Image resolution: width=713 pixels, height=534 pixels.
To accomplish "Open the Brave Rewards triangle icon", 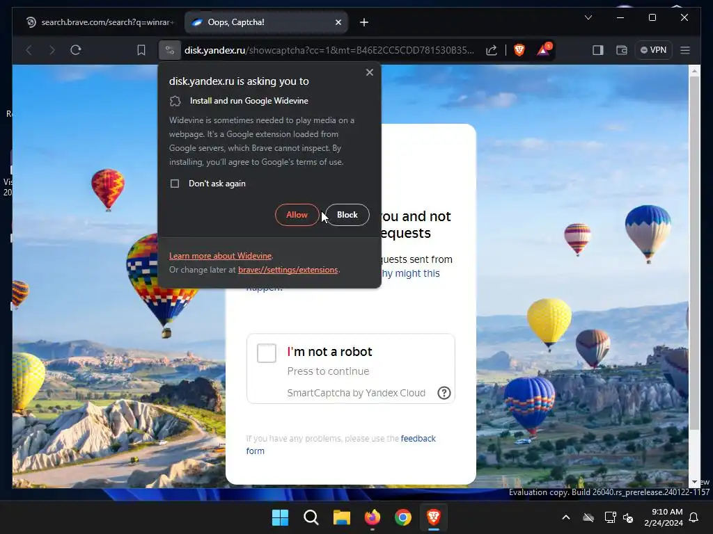I will point(543,49).
